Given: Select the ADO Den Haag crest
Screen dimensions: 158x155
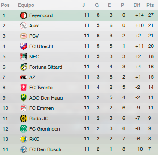Looking at the screenshot, I should 24,98.
